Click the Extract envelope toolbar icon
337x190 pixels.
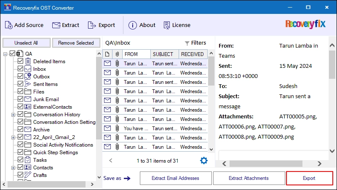pyautogui.click(x=56, y=25)
